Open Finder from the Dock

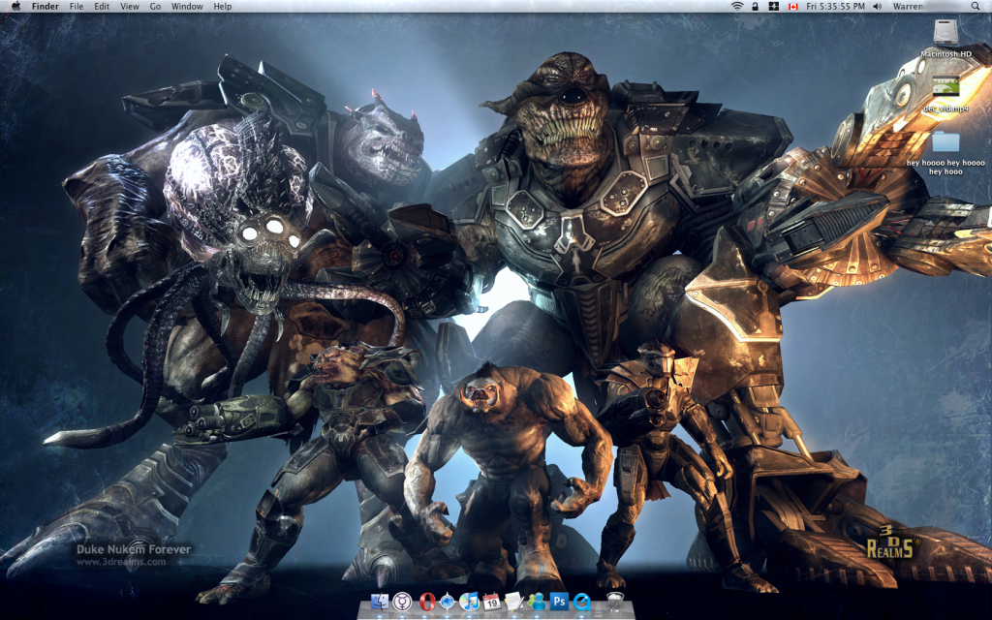pyautogui.click(x=379, y=602)
